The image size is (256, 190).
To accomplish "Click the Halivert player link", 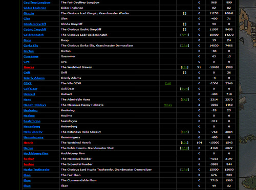I will [x=29, y=94].
